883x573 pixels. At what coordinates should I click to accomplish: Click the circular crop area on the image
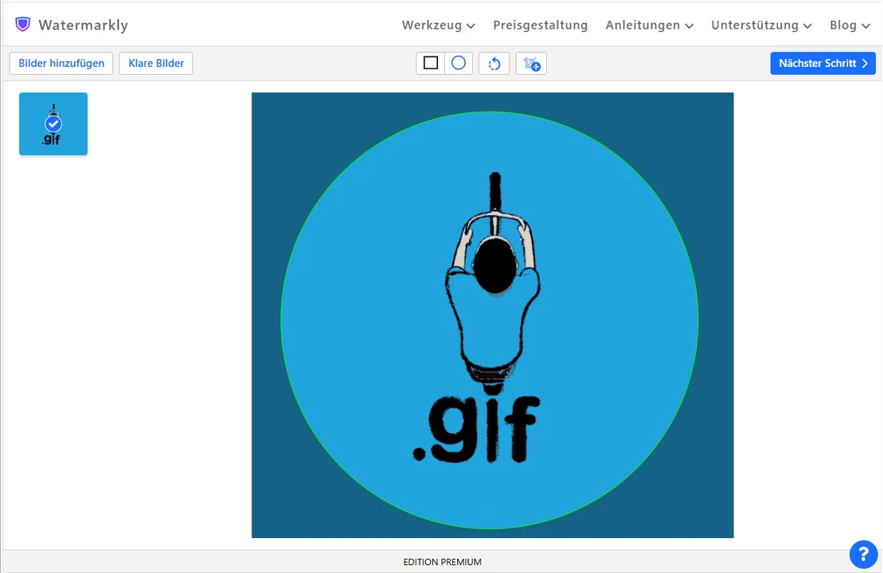pyautogui.click(x=490, y=320)
